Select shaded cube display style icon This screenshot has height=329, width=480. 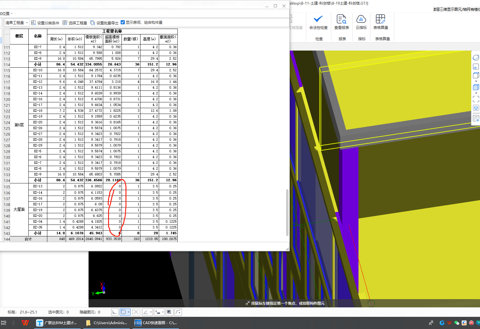pyautogui.click(x=476, y=87)
